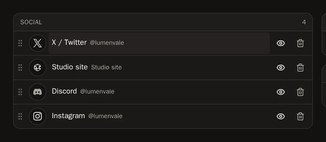The width and height of the screenshot is (326, 142).
Task: Hide the X / Twitter link
Action: coord(281,43)
